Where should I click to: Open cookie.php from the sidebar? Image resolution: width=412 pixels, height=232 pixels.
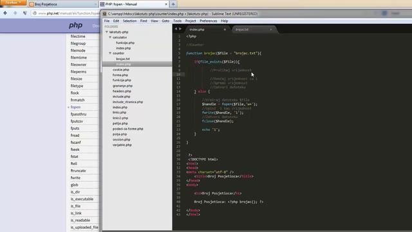click(x=120, y=70)
